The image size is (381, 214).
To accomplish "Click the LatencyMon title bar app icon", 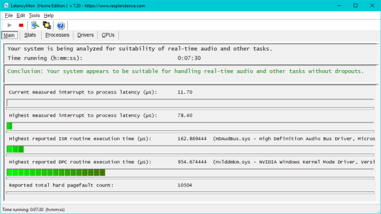I will 6,5.
